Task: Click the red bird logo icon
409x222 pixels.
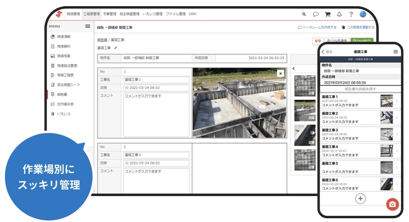Action: 59,14
